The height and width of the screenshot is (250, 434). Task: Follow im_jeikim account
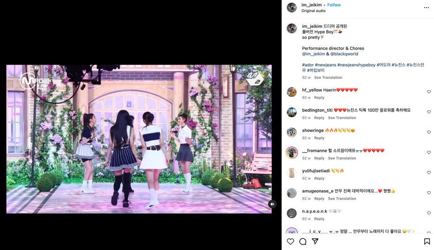point(334,5)
